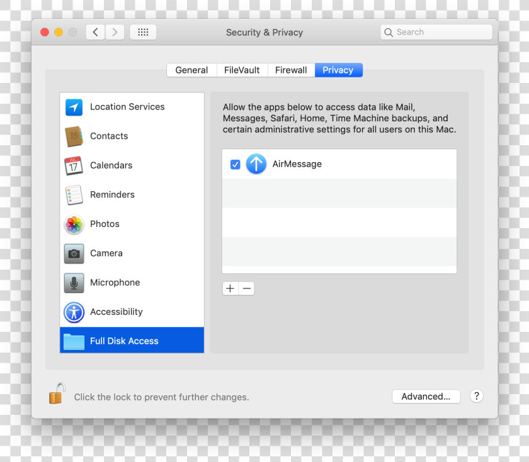Switch to the Firewall tab
Screen dimensions: 529x462
[x=291, y=70]
